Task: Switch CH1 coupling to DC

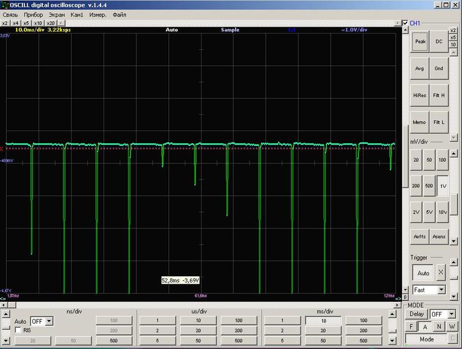Action: 439,42
